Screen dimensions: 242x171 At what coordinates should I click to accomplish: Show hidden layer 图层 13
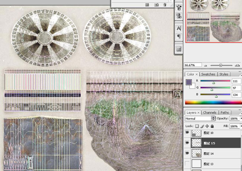[x=187, y=164]
